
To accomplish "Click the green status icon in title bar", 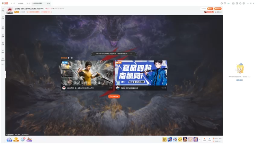I will (228, 3).
